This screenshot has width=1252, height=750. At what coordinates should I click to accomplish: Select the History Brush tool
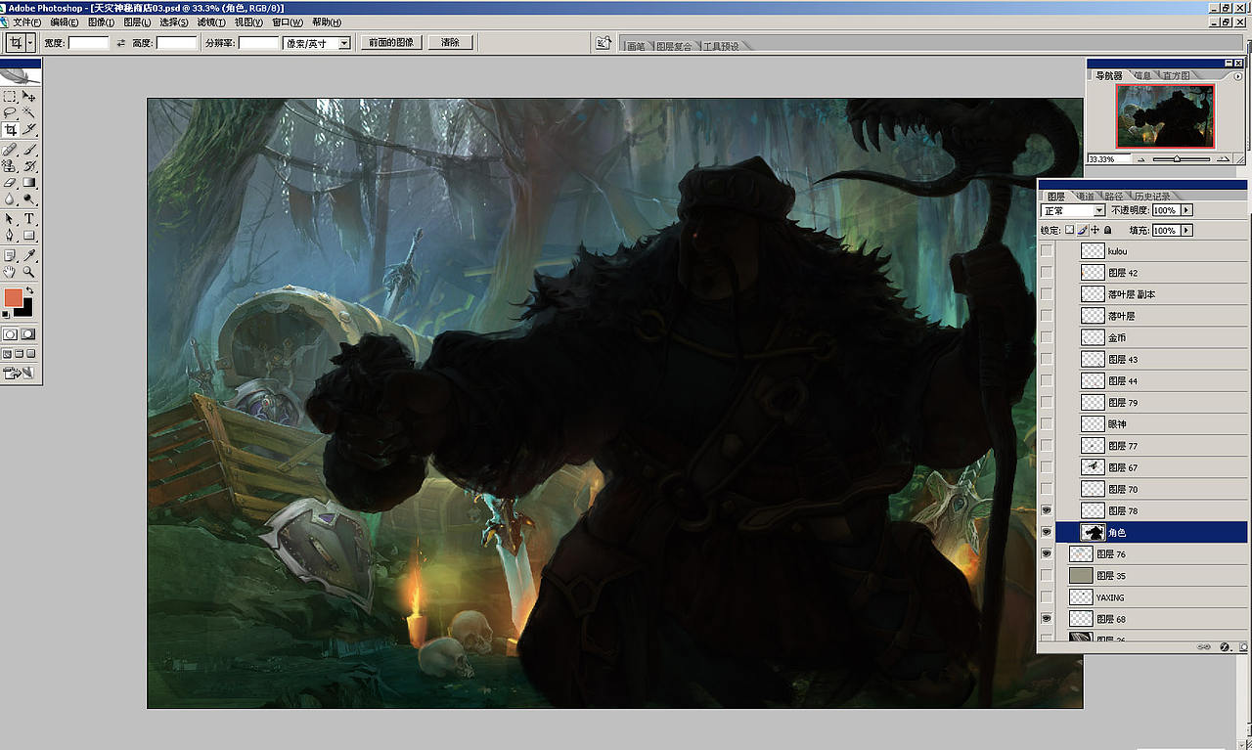tap(29, 166)
